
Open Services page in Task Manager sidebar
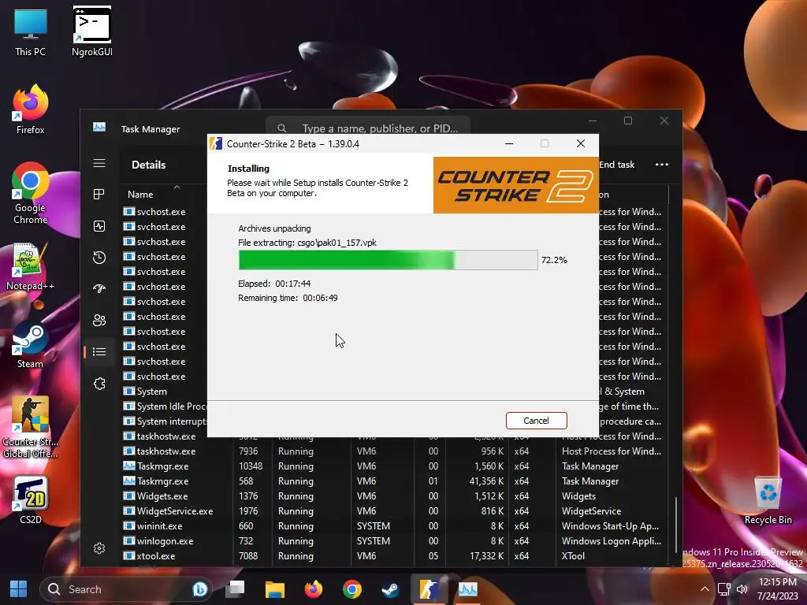pyautogui.click(x=99, y=384)
